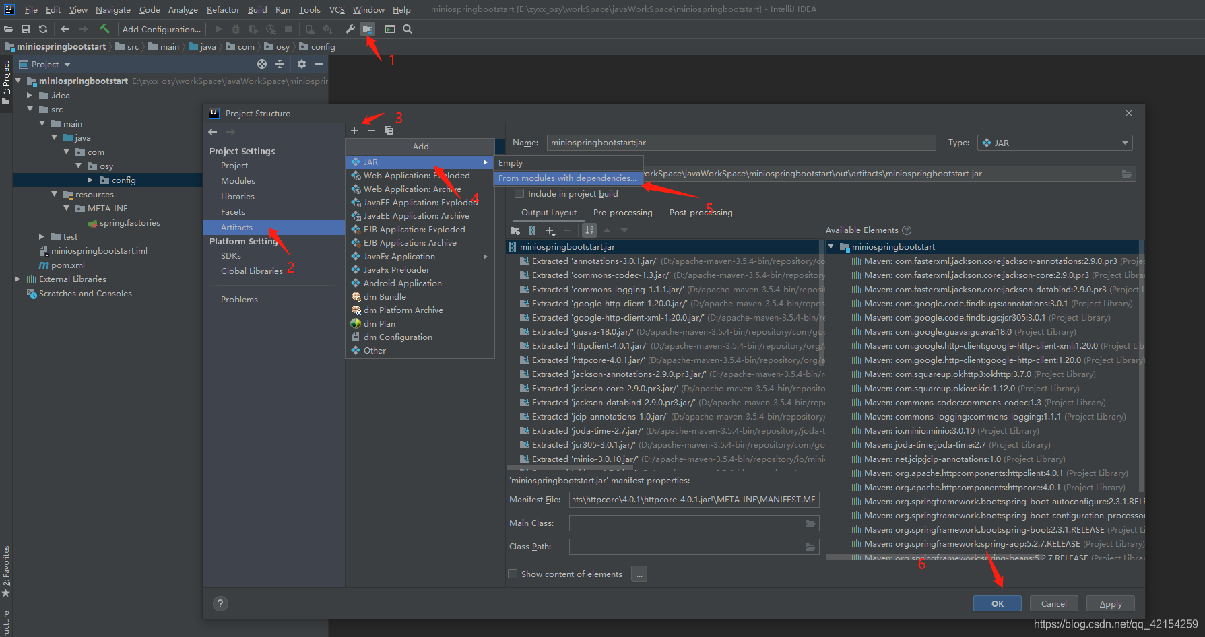The height and width of the screenshot is (637, 1205).
Task: Open the VCS menu
Action: pos(337,9)
